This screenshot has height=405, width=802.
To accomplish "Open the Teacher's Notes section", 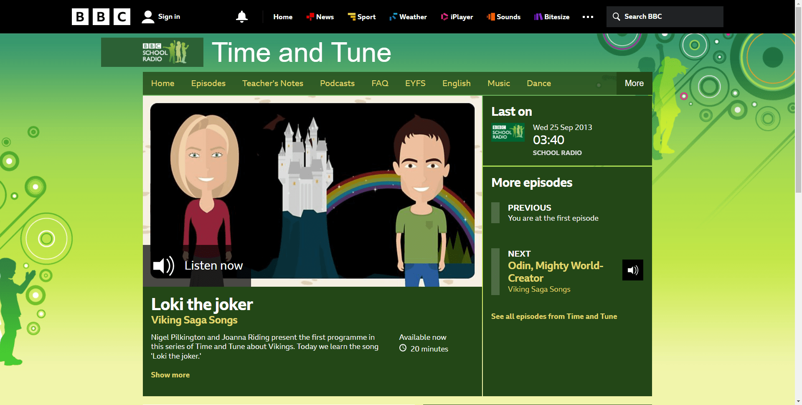I will pos(272,83).
